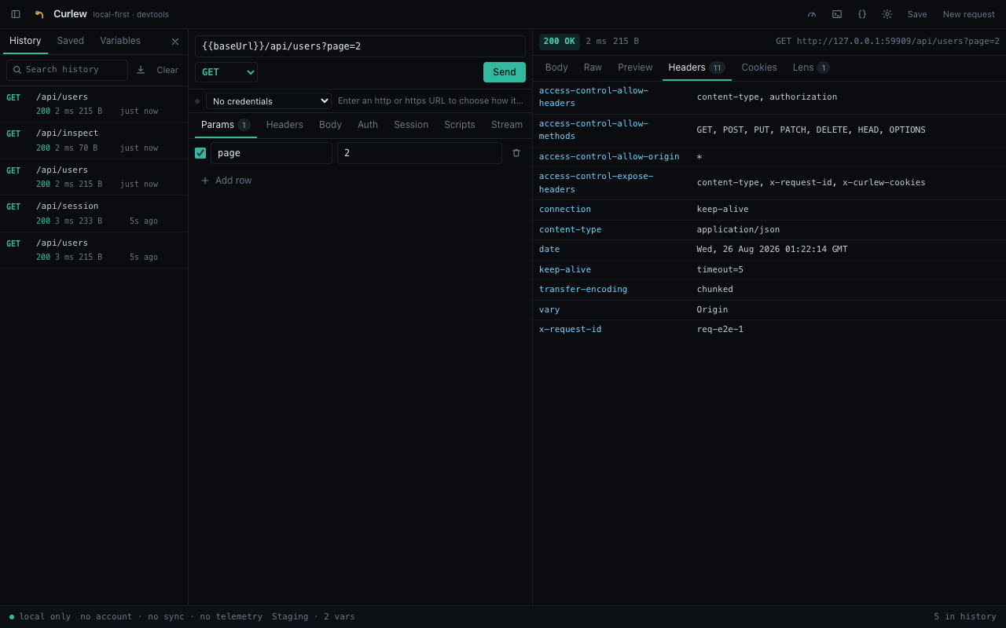Click the param name field 'page'
Screen dimensions: 1006x628
pos(271,153)
